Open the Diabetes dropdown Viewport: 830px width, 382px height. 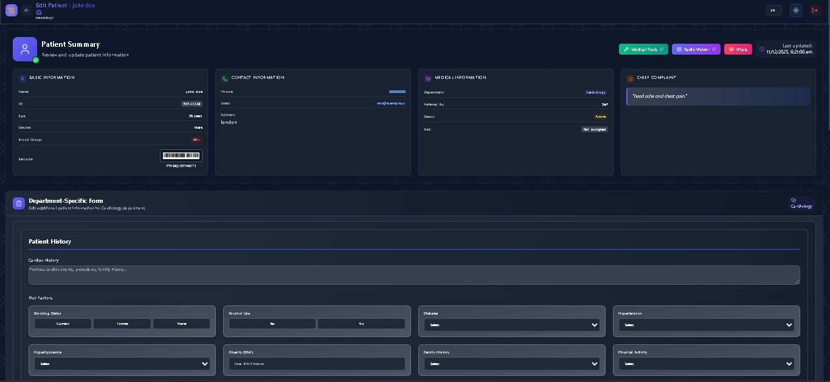pyautogui.click(x=511, y=325)
